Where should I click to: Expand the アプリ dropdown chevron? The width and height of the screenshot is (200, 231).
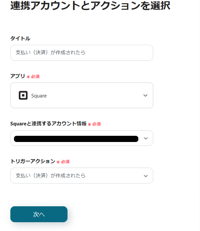pyautogui.click(x=145, y=96)
